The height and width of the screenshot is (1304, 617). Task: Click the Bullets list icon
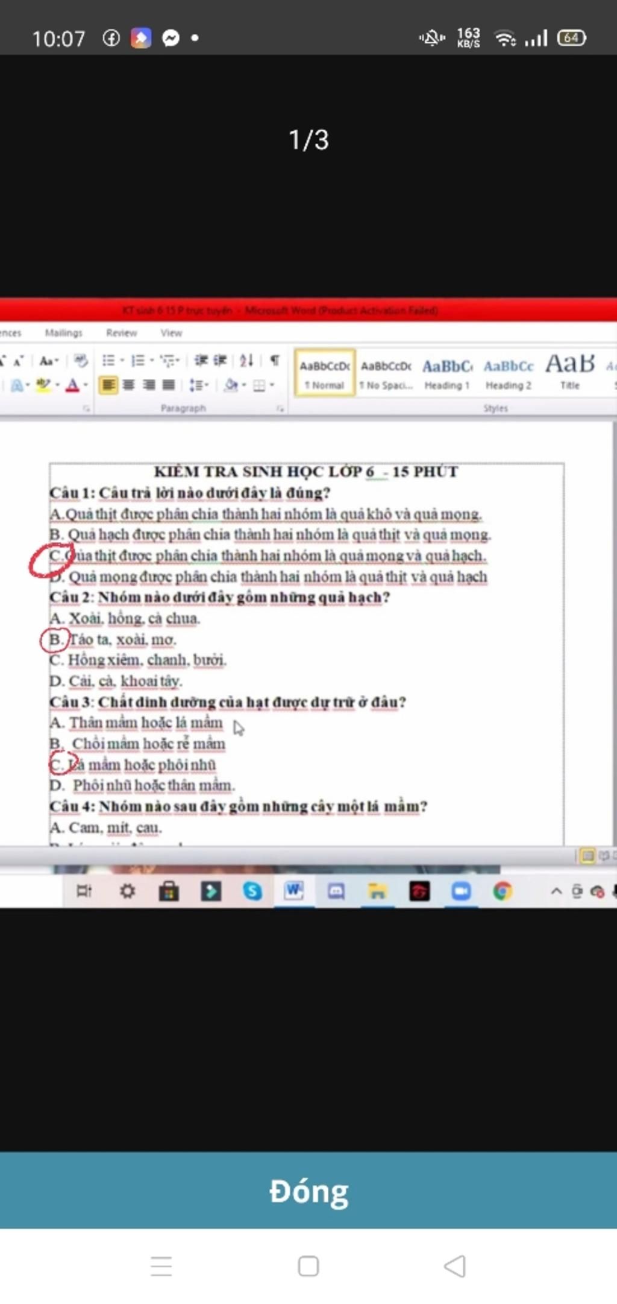point(108,361)
